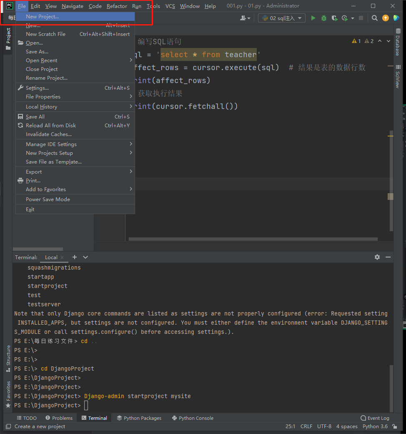Select New Project... from File menu
406x434 pixels.
tap(75, 17)
